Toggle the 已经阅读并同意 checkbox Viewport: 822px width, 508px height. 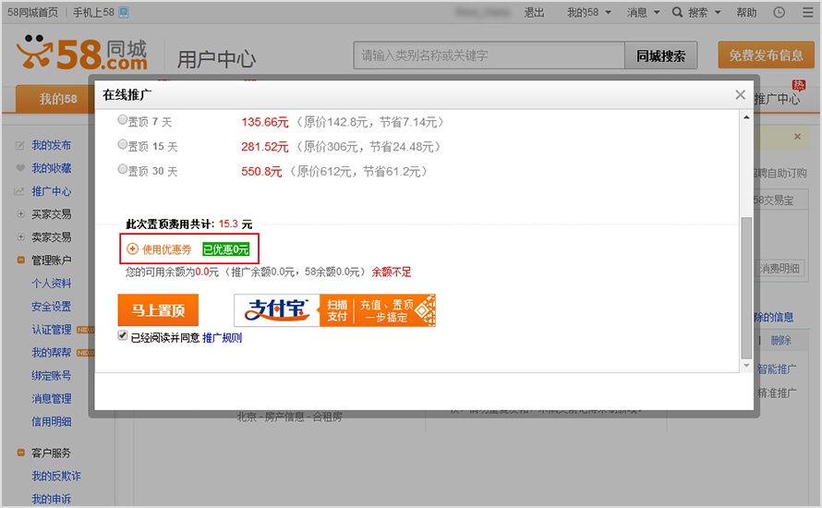[x=123, y=335]
